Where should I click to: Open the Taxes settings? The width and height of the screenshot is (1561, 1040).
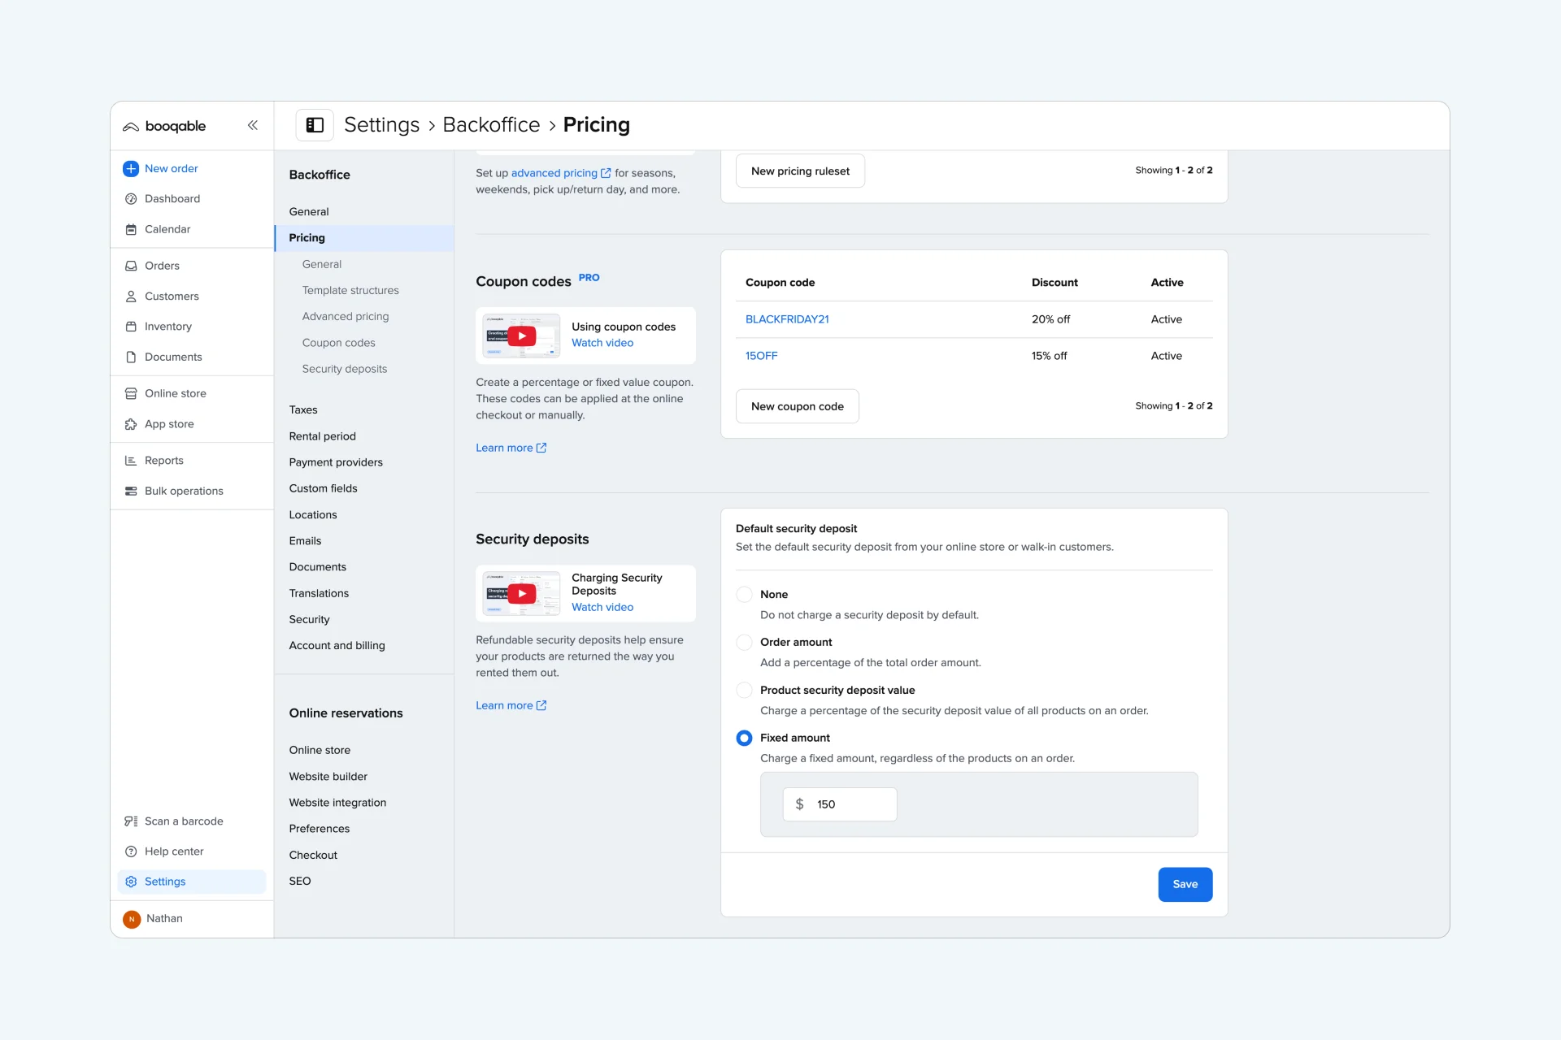[x=303, y=410]
